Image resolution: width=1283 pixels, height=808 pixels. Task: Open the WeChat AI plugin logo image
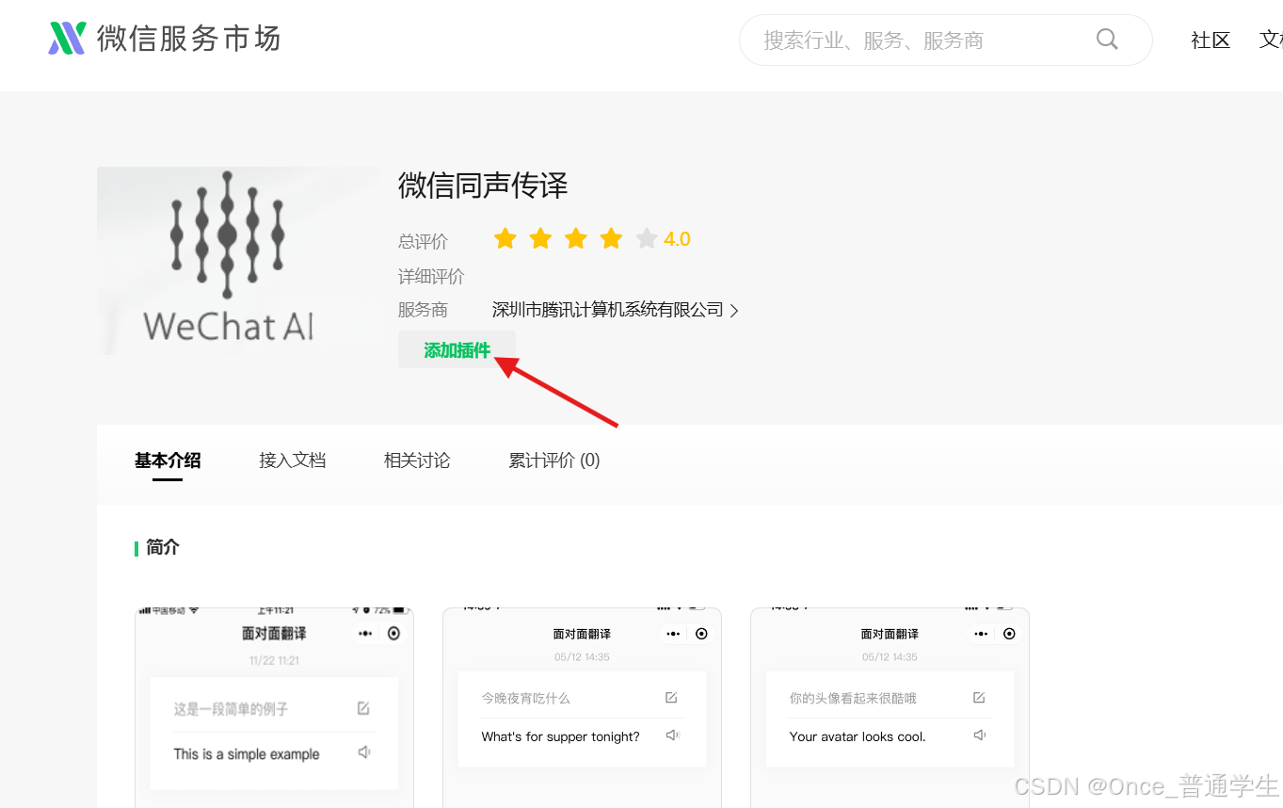238,261
